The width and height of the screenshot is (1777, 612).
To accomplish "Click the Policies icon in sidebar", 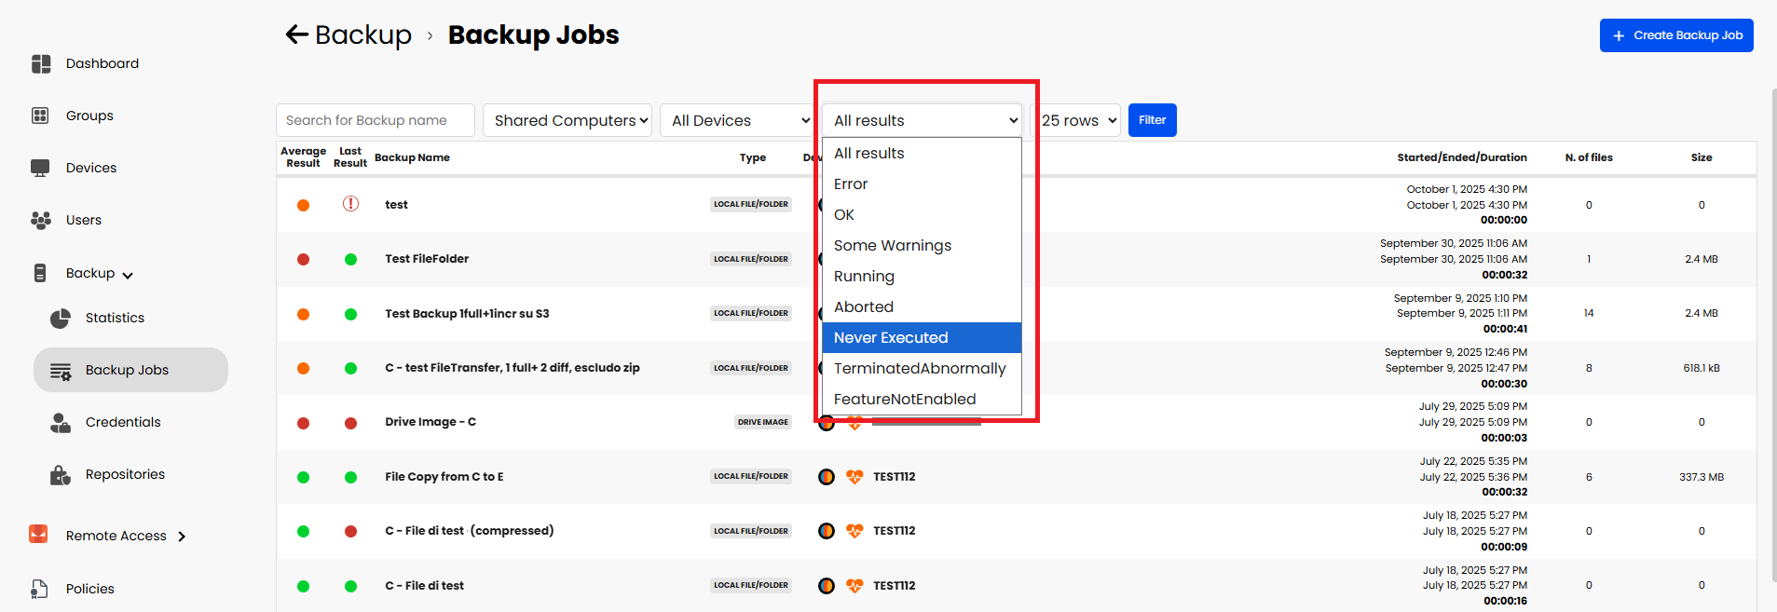I will coord(39,589).
